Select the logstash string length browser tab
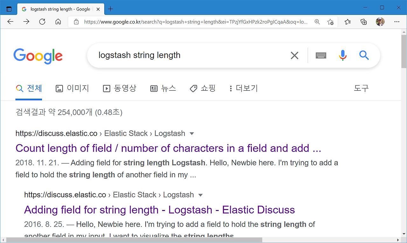Viewport: 407px width, 243px height. click(x=60, y=9)
